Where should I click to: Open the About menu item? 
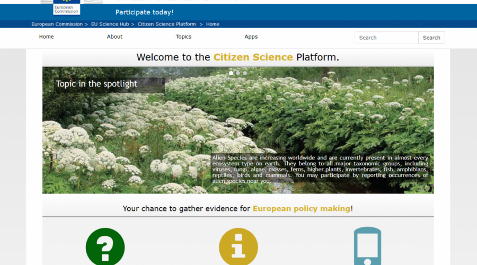(114, 37)
